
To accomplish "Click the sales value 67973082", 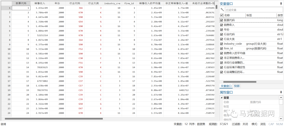I will click(40, 81).
